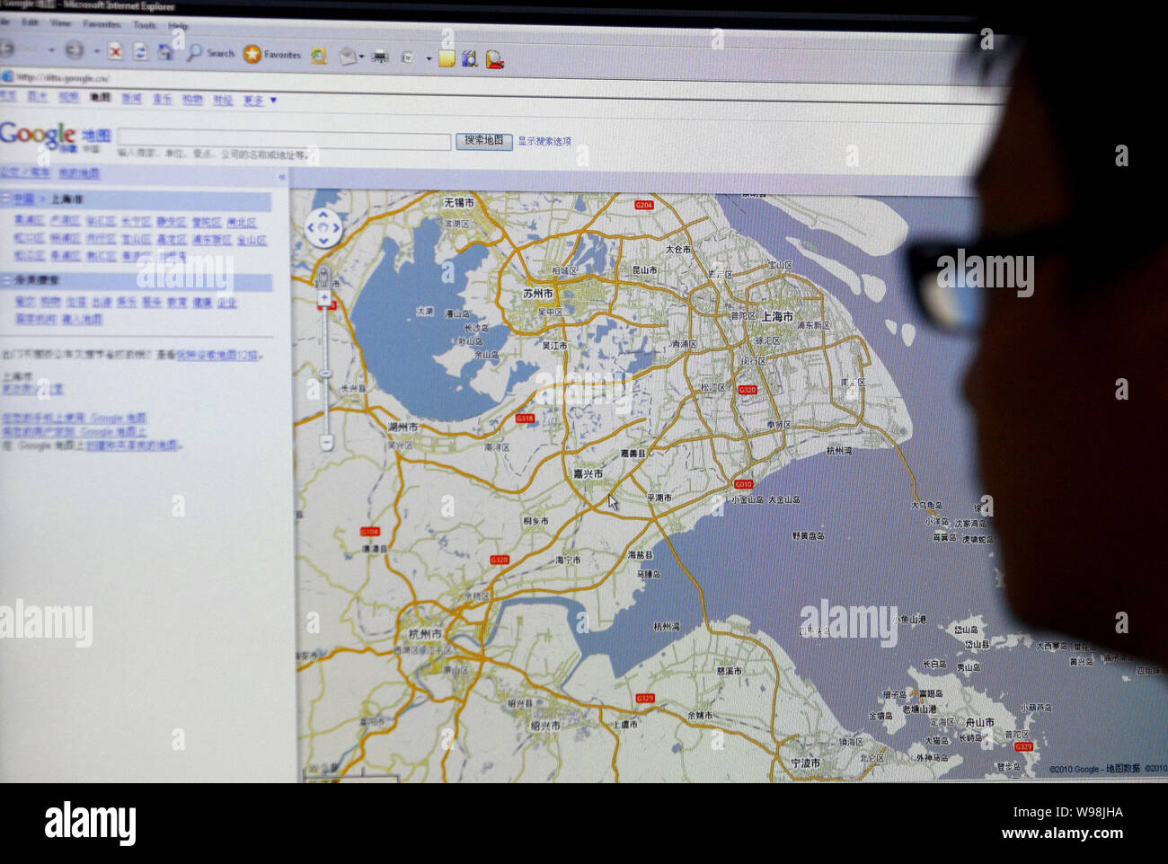Click the 搜索地图 search button
This screenshot has width=1168, height=864.
pyautogui.click(x=483, y=141)
